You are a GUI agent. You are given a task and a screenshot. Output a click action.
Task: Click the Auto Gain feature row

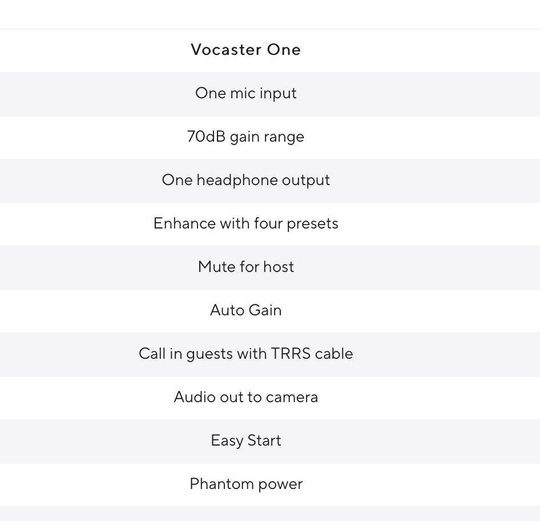click(245, 310)
